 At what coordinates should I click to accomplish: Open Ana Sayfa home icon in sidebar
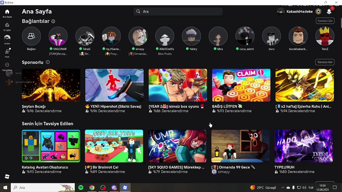[7, 12]
